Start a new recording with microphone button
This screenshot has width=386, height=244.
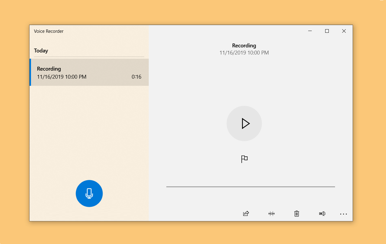(x=89, y=193)
